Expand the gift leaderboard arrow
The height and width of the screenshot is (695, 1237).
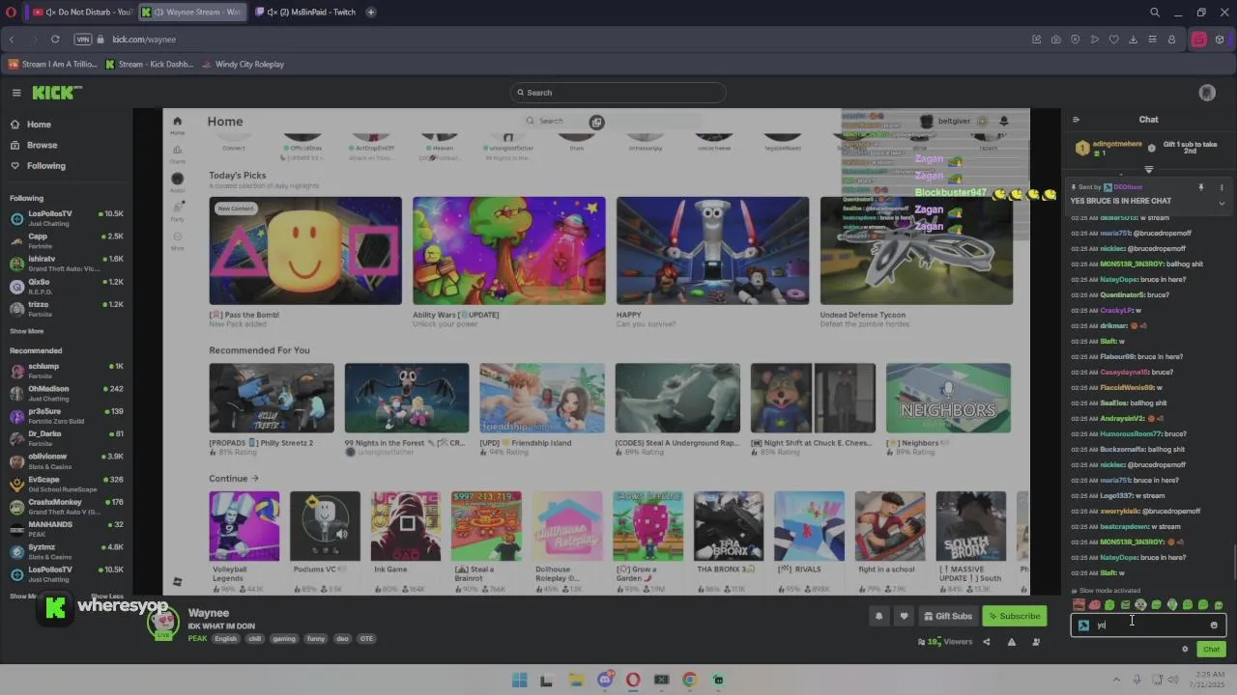[1149, 170]
